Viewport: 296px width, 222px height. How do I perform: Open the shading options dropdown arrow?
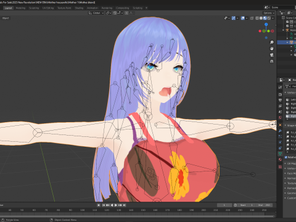273,18
